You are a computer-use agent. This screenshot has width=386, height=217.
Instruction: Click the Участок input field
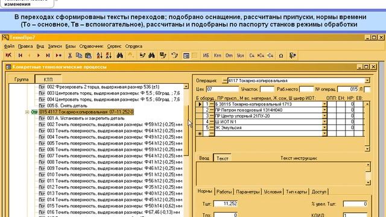pyautogui.click(x=267, y=89)
